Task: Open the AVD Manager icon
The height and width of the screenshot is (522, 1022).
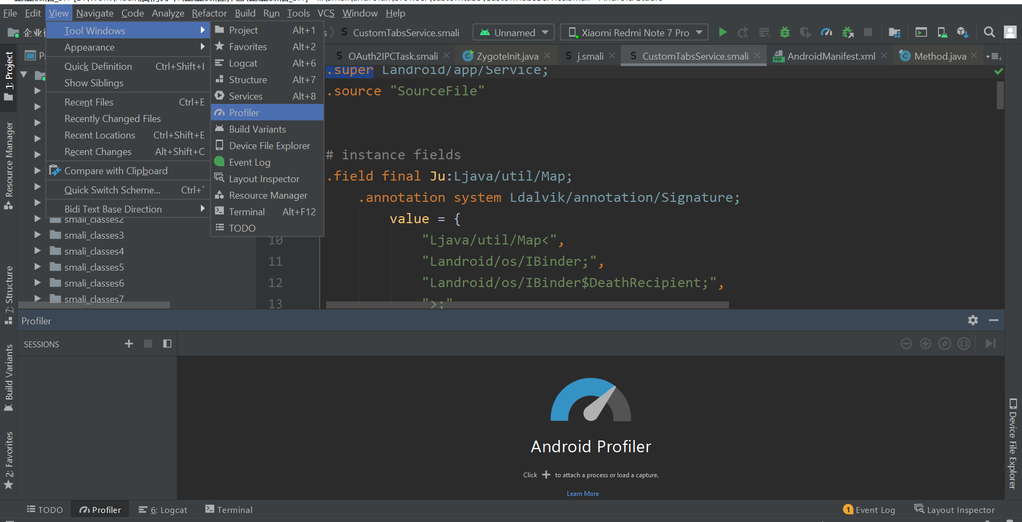Action: coord(942,32)
